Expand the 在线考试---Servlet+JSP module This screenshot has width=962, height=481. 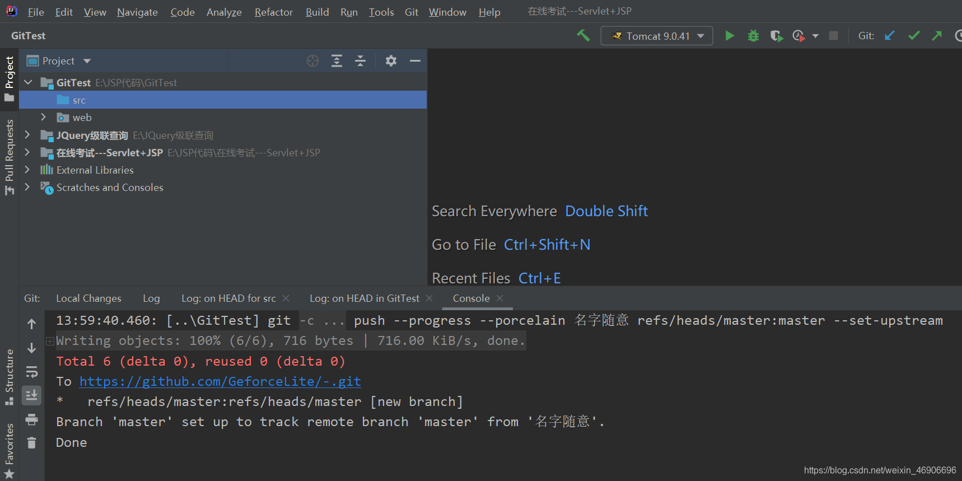pyautogui.click(x=27, y=152)
